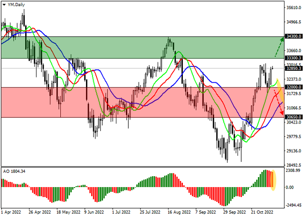
Task: Open the YM,Daily chart dropdown triangle
Action: click(x=4, y=5)
